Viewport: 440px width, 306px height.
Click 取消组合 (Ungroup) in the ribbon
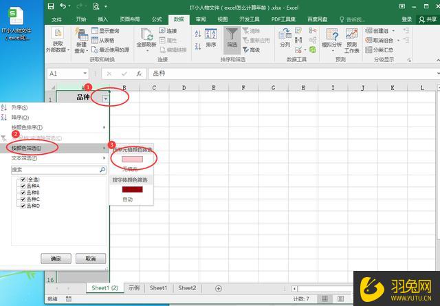point(379,40)
